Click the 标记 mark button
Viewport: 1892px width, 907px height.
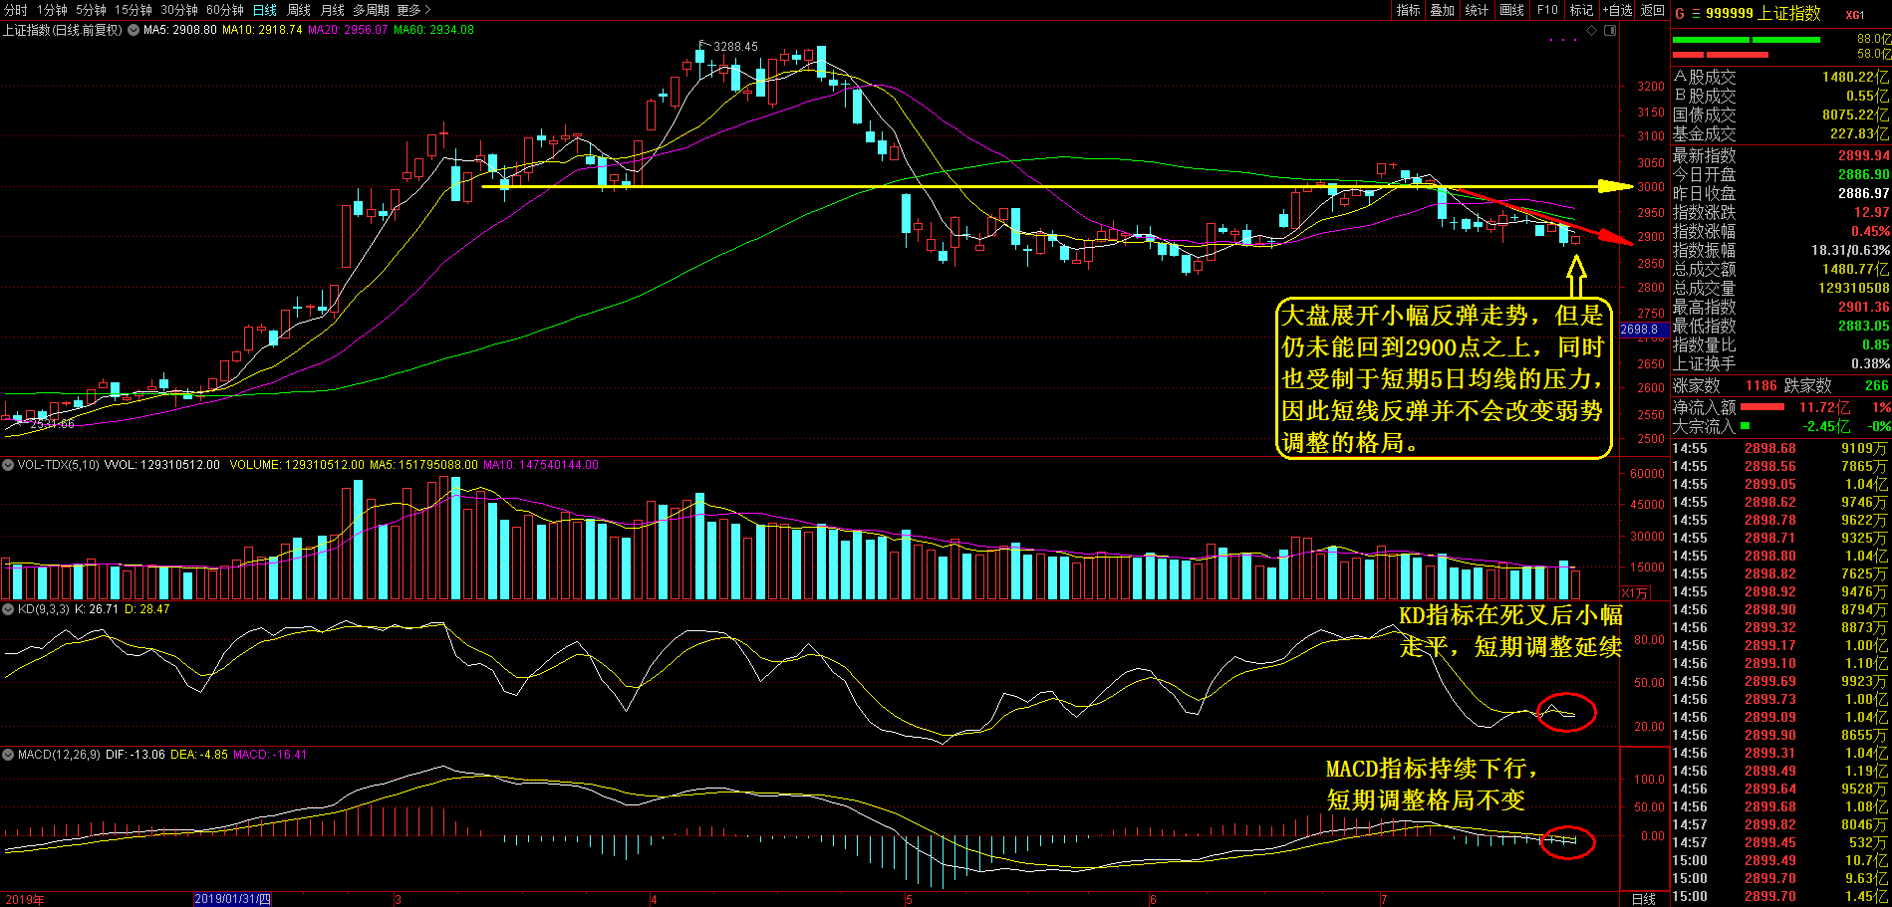[1581, 10]
